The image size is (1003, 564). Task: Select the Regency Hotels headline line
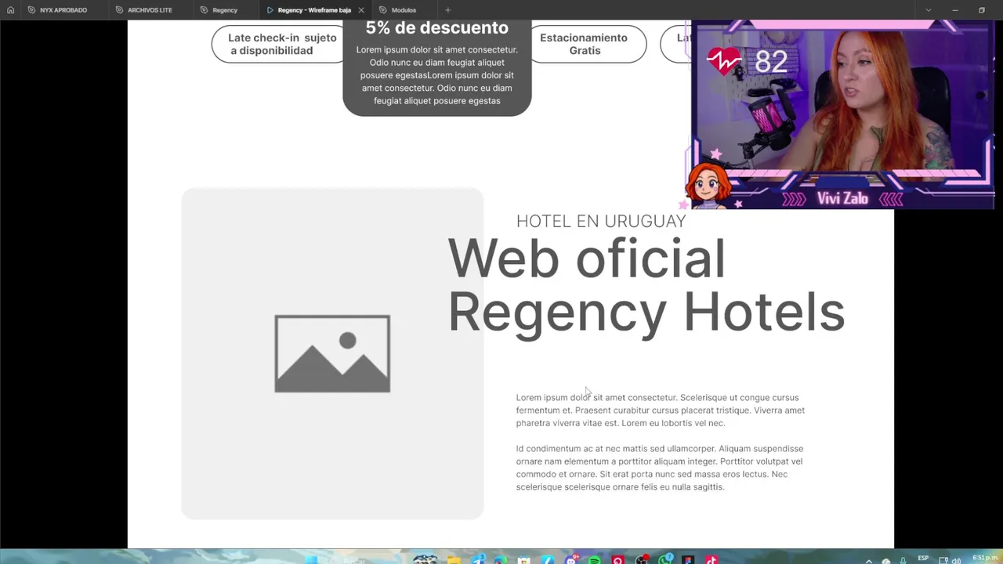pyautogui.click(x=646, y=313)
